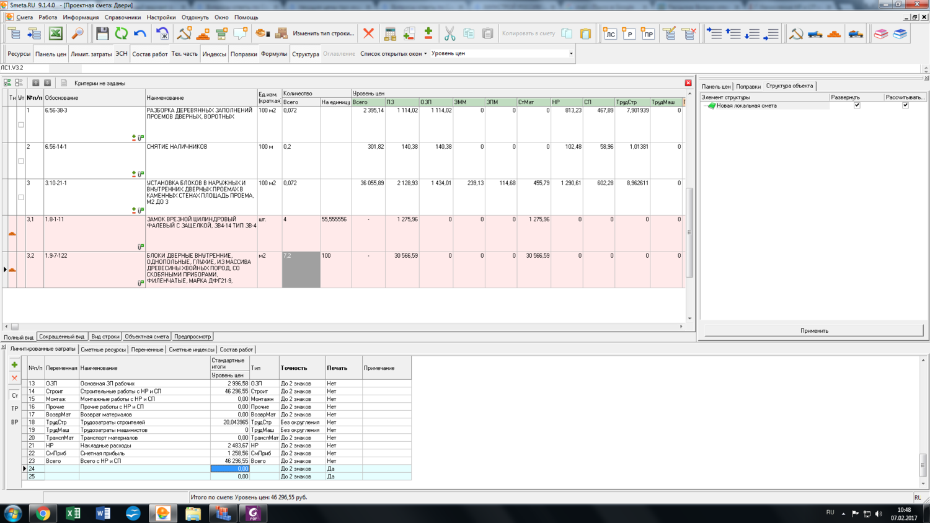Open the Справочники menu
930x523 pixels.
pos(122,17)
